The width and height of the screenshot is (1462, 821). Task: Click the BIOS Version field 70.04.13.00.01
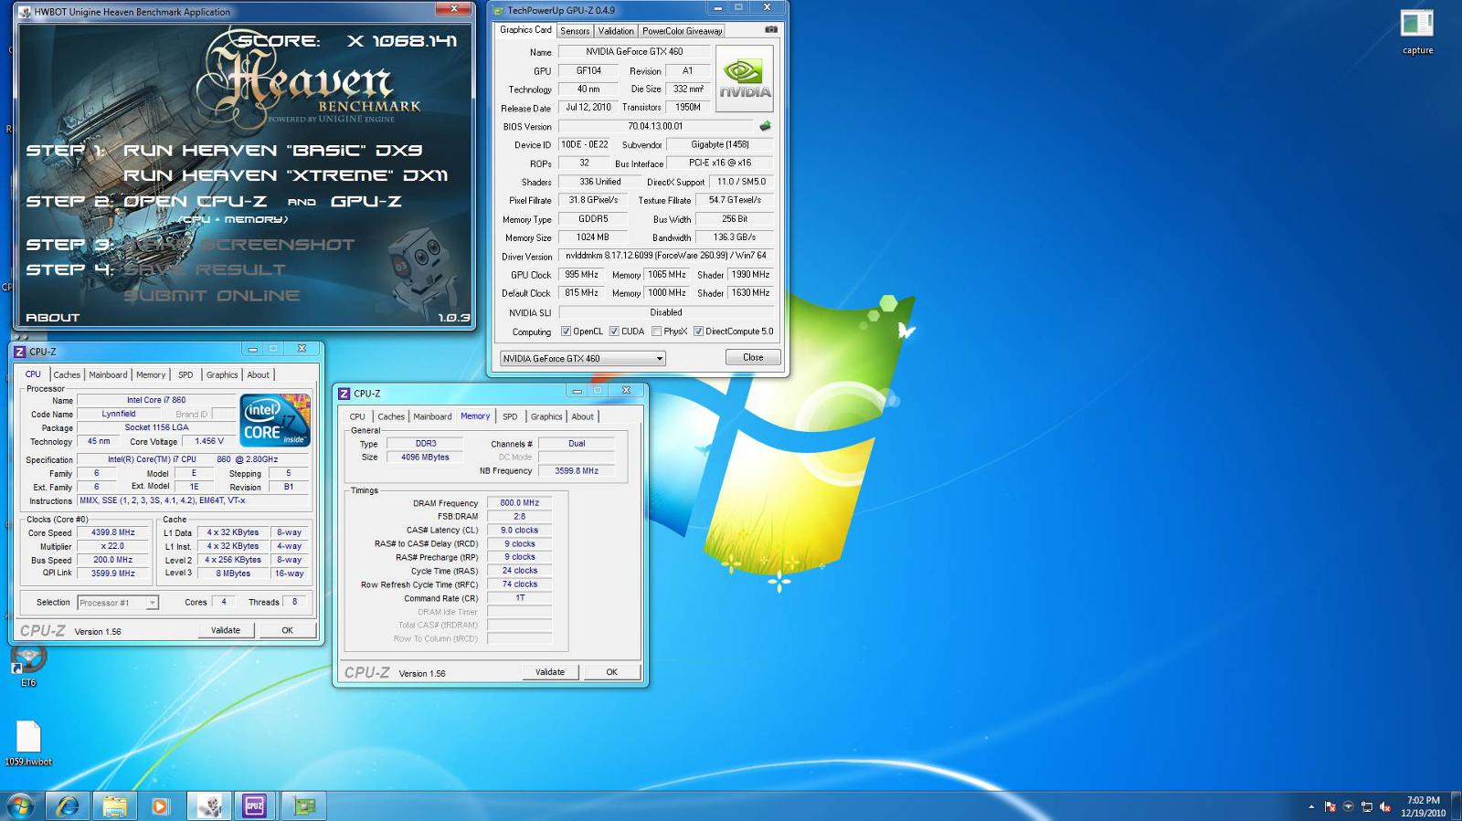coord(656,126)
